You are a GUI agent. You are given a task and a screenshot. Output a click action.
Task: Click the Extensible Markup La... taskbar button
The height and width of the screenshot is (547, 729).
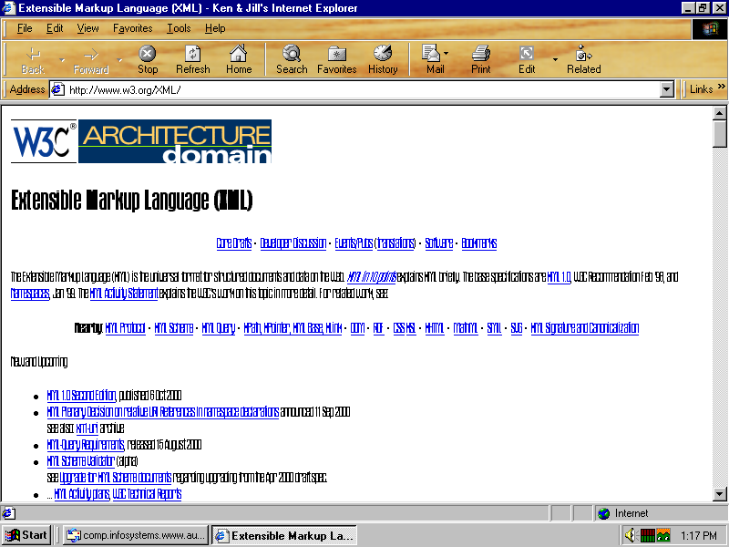click(284, 535)
